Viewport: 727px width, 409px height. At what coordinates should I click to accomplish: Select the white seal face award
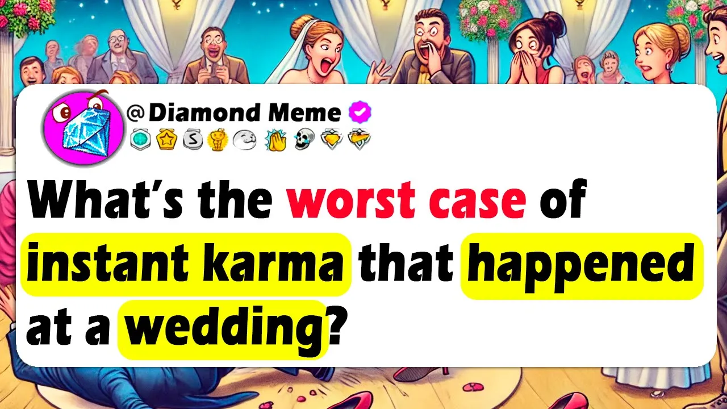click(245, 140)
